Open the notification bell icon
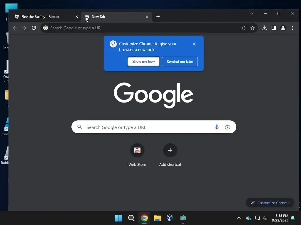This screenshot has height=225, width=301. [293, 218]
